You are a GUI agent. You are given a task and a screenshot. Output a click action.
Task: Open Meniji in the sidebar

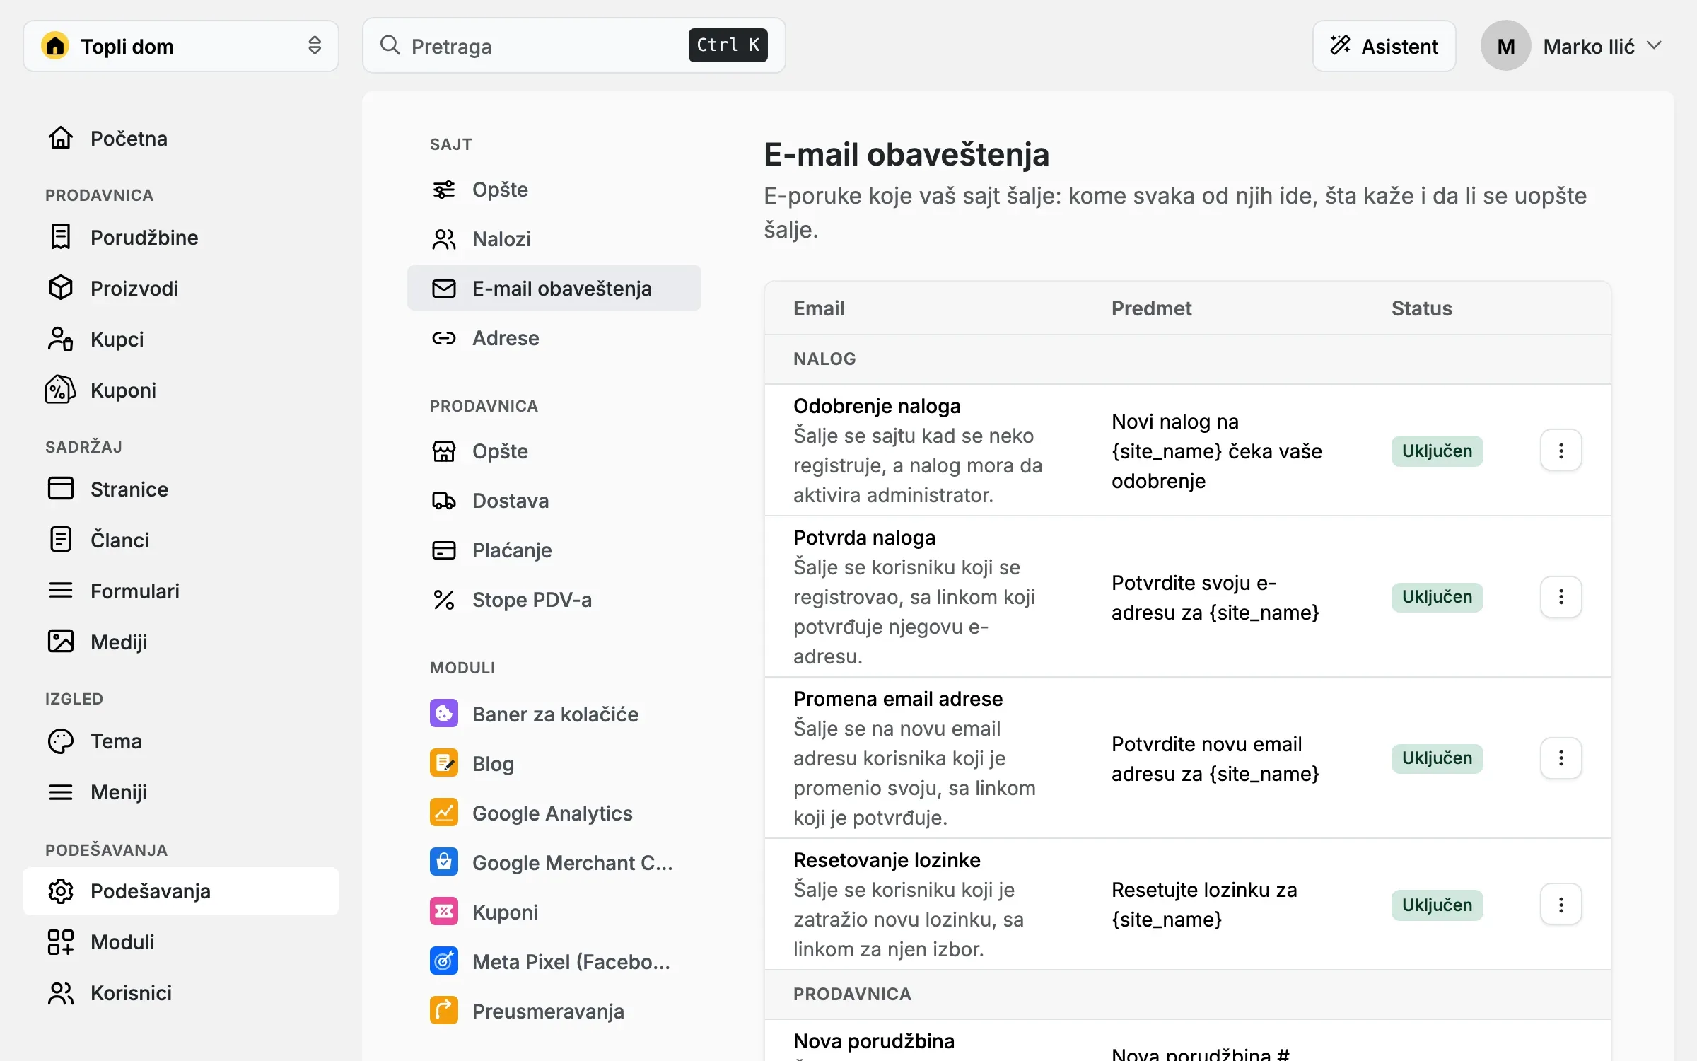[x=181, y=792]
